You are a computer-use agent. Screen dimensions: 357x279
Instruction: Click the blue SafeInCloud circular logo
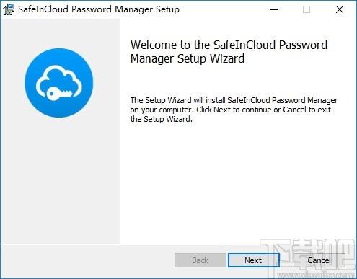pyautogui.click(x=59, y=83)
